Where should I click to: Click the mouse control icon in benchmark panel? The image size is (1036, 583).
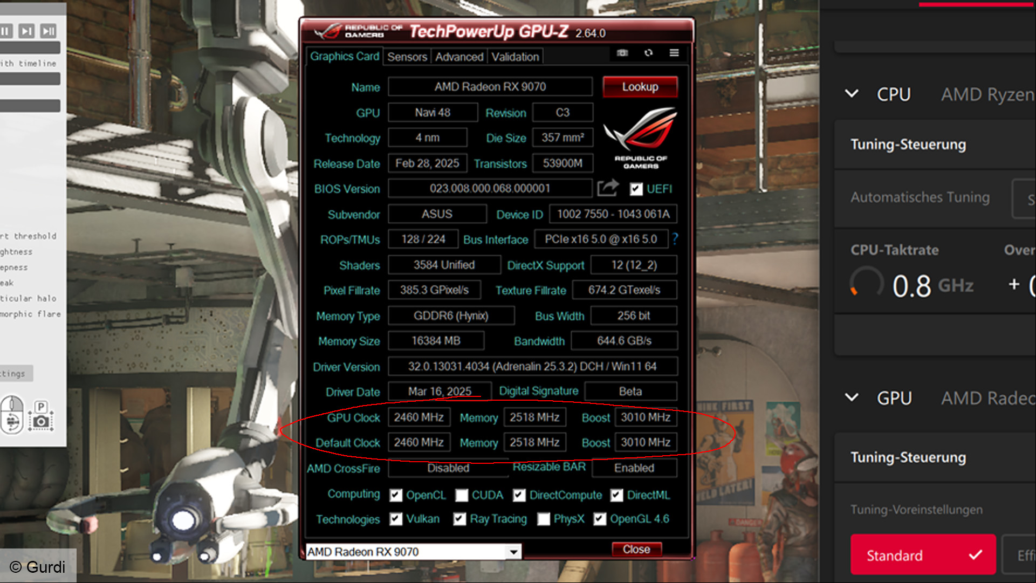pos(12,415)
